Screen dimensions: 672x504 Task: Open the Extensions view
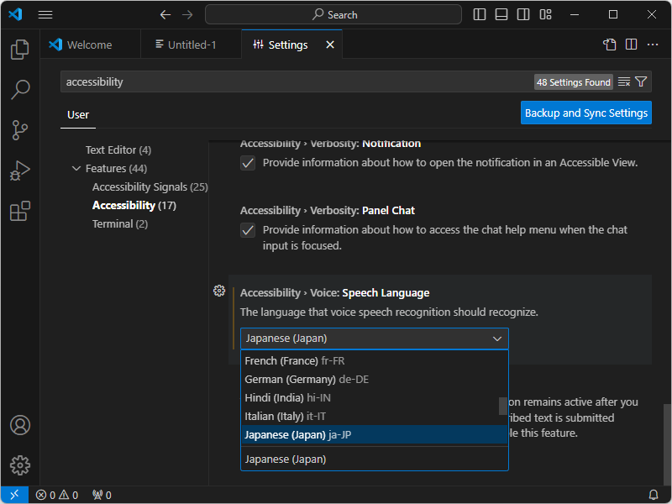(x=20, y=212)
